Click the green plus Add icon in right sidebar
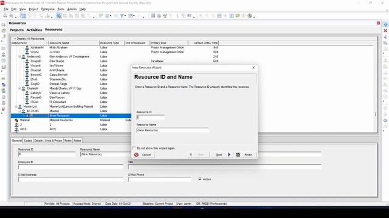 pyautogui.click(x=385, y=25)
